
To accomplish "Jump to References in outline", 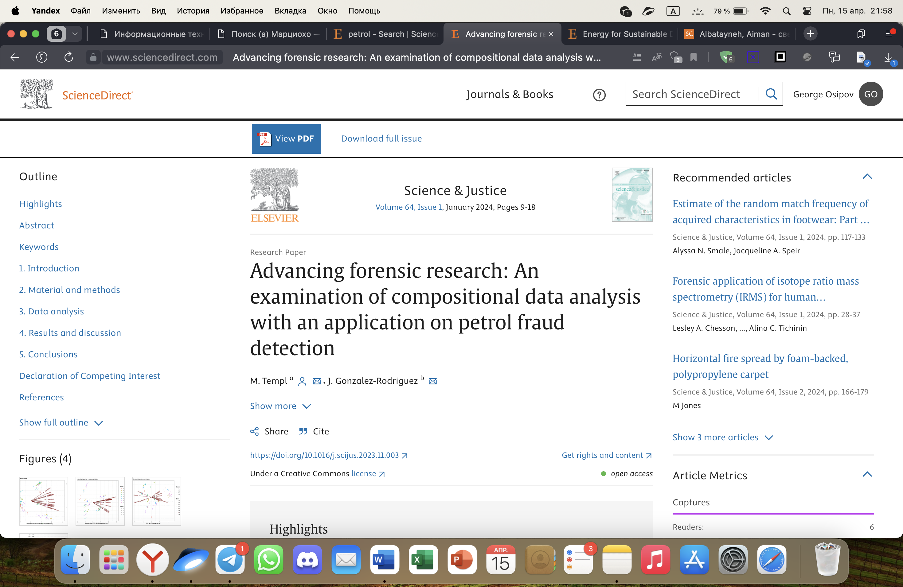I will click(x=41, y=397).
